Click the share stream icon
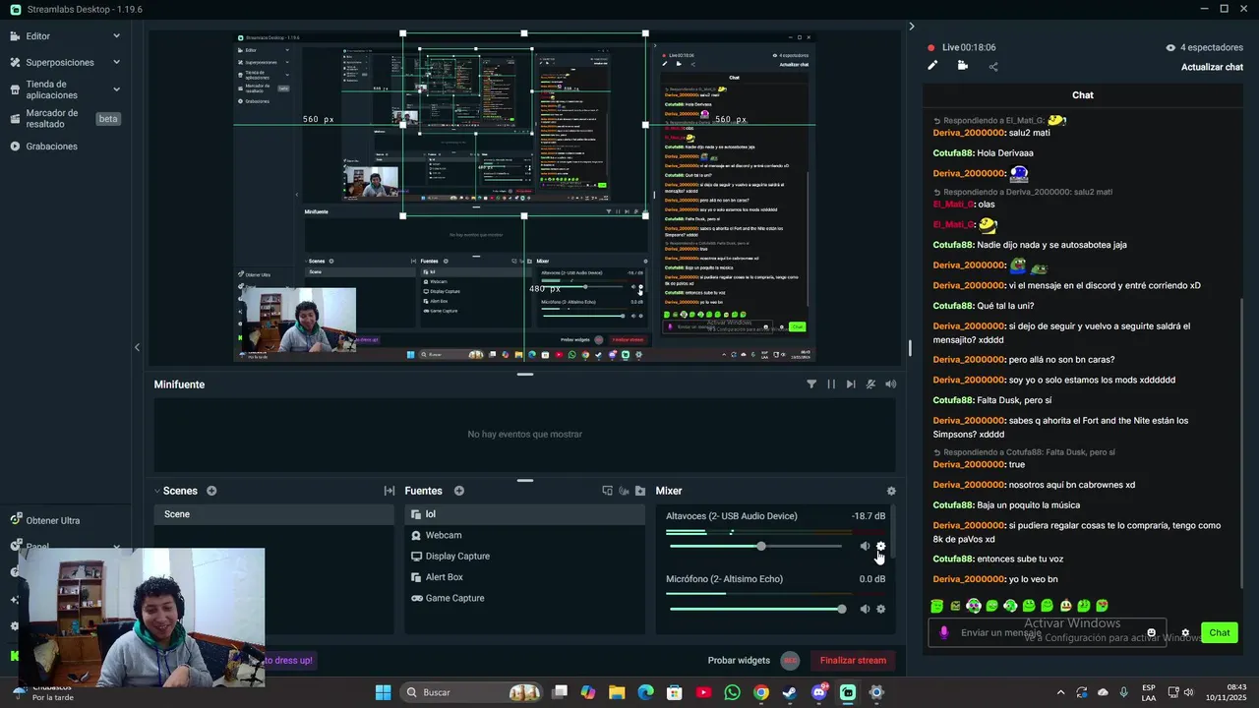1259x708 pixels. click(x=992, y=66)
